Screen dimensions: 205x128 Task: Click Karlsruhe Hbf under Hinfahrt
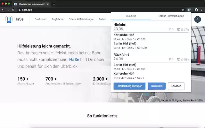click(x=124, y=35)
